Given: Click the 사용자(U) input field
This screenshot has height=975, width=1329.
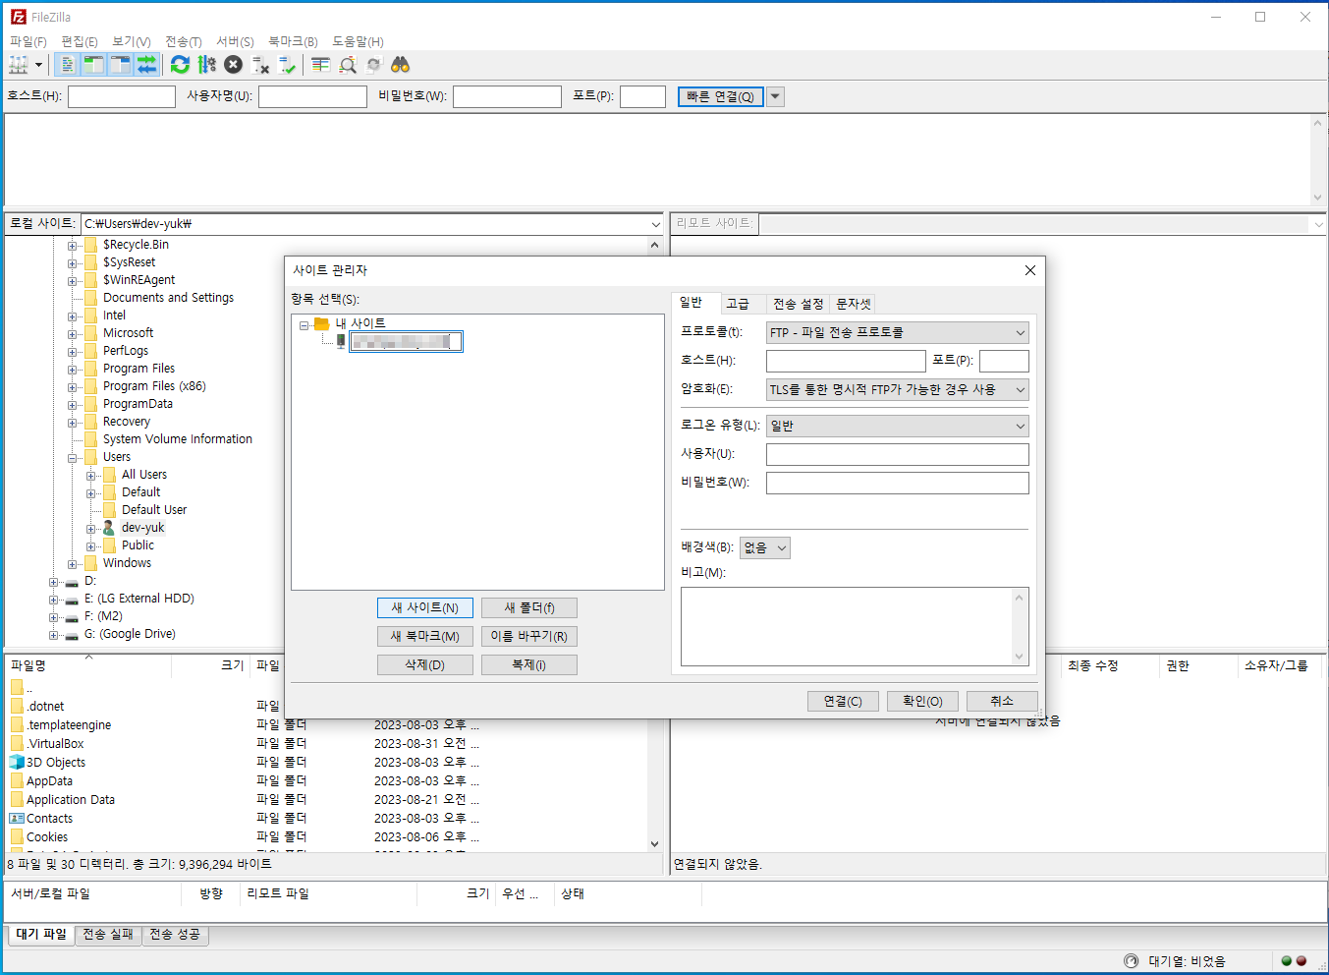Looking at the screenshot, I should click(897, 454).
